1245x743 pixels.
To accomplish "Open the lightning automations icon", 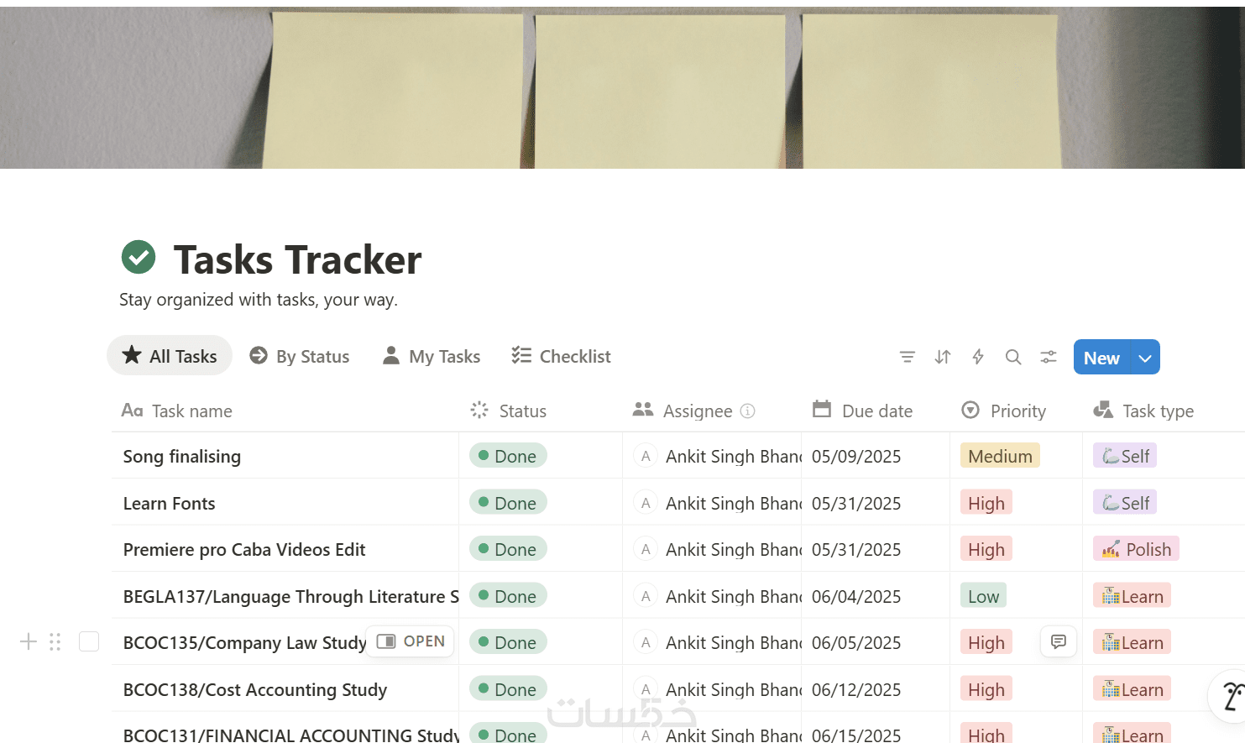I will click(x=978, y=357).
